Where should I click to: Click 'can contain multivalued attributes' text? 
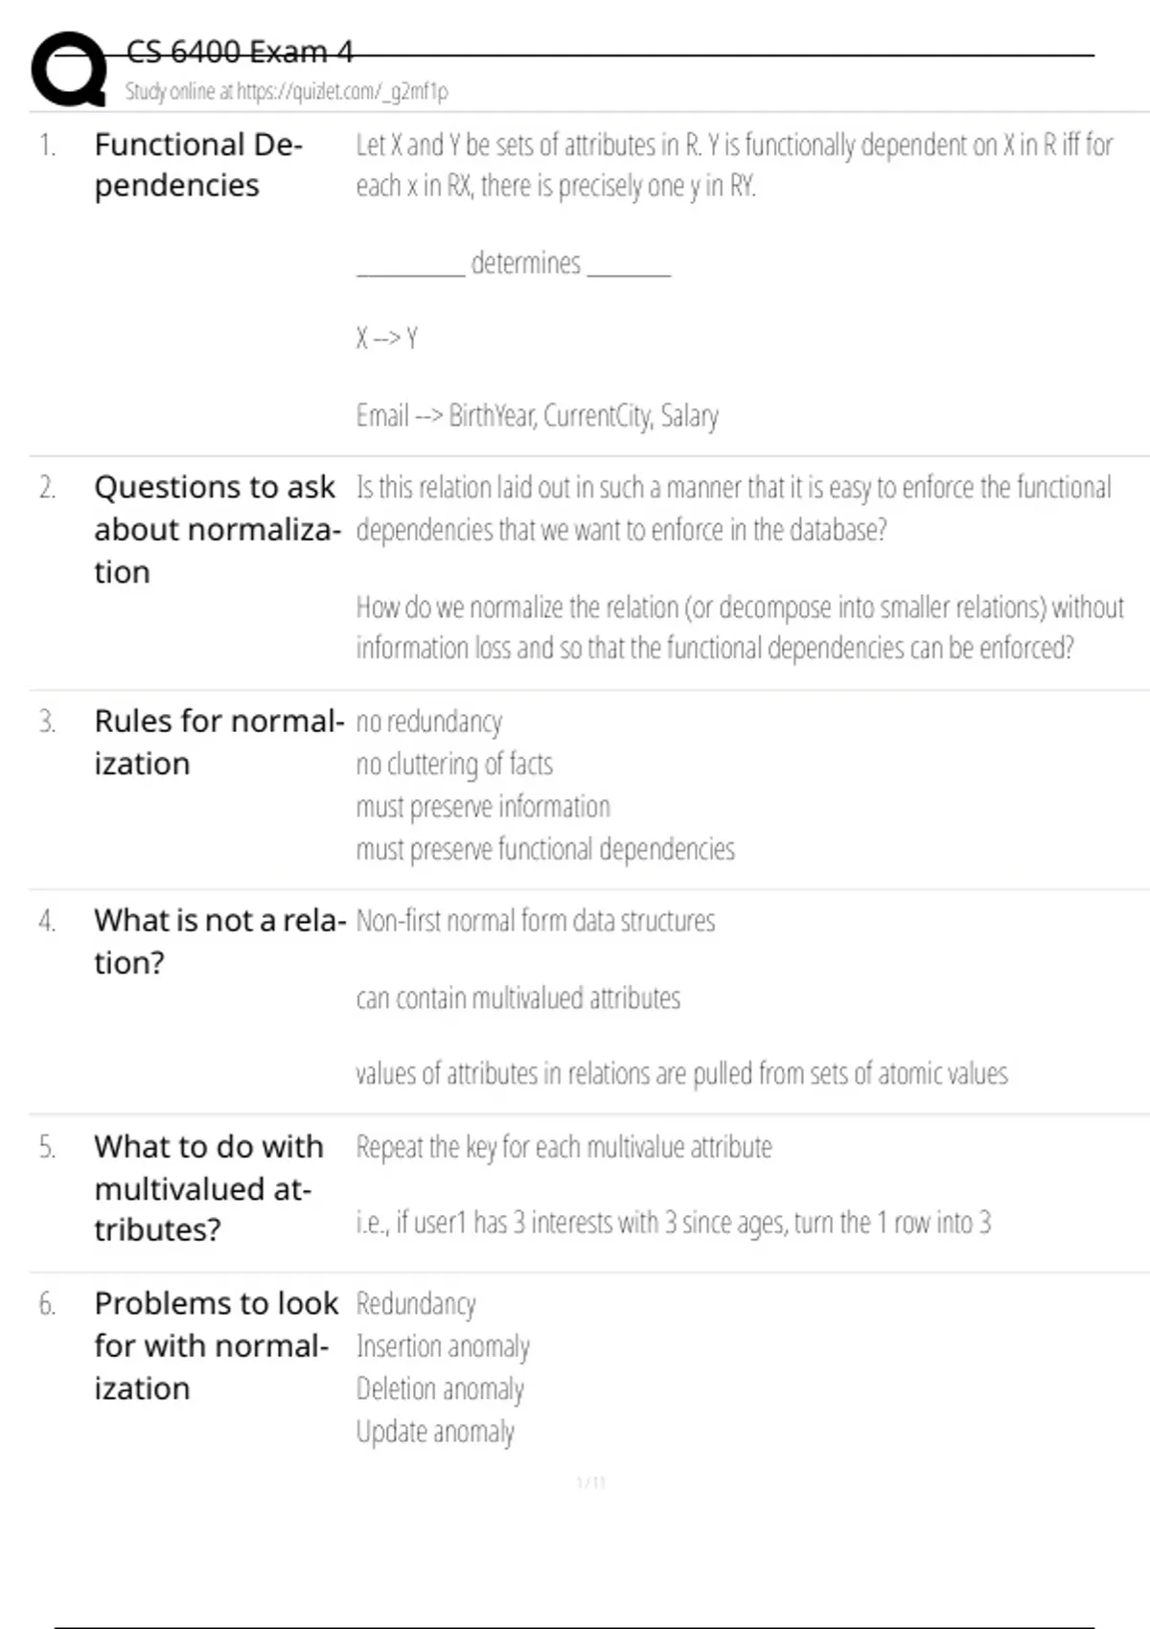[517, 998]
